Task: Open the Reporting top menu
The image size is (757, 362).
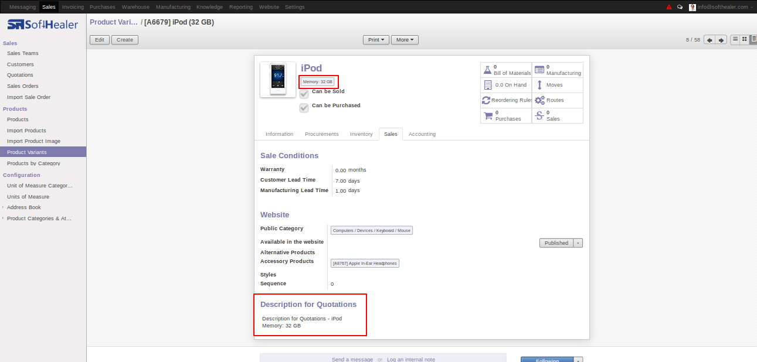Action: (242, 7)
